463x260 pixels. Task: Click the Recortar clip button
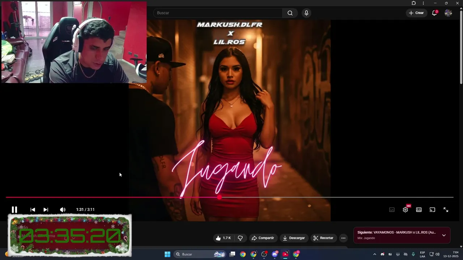click(323, 238)
